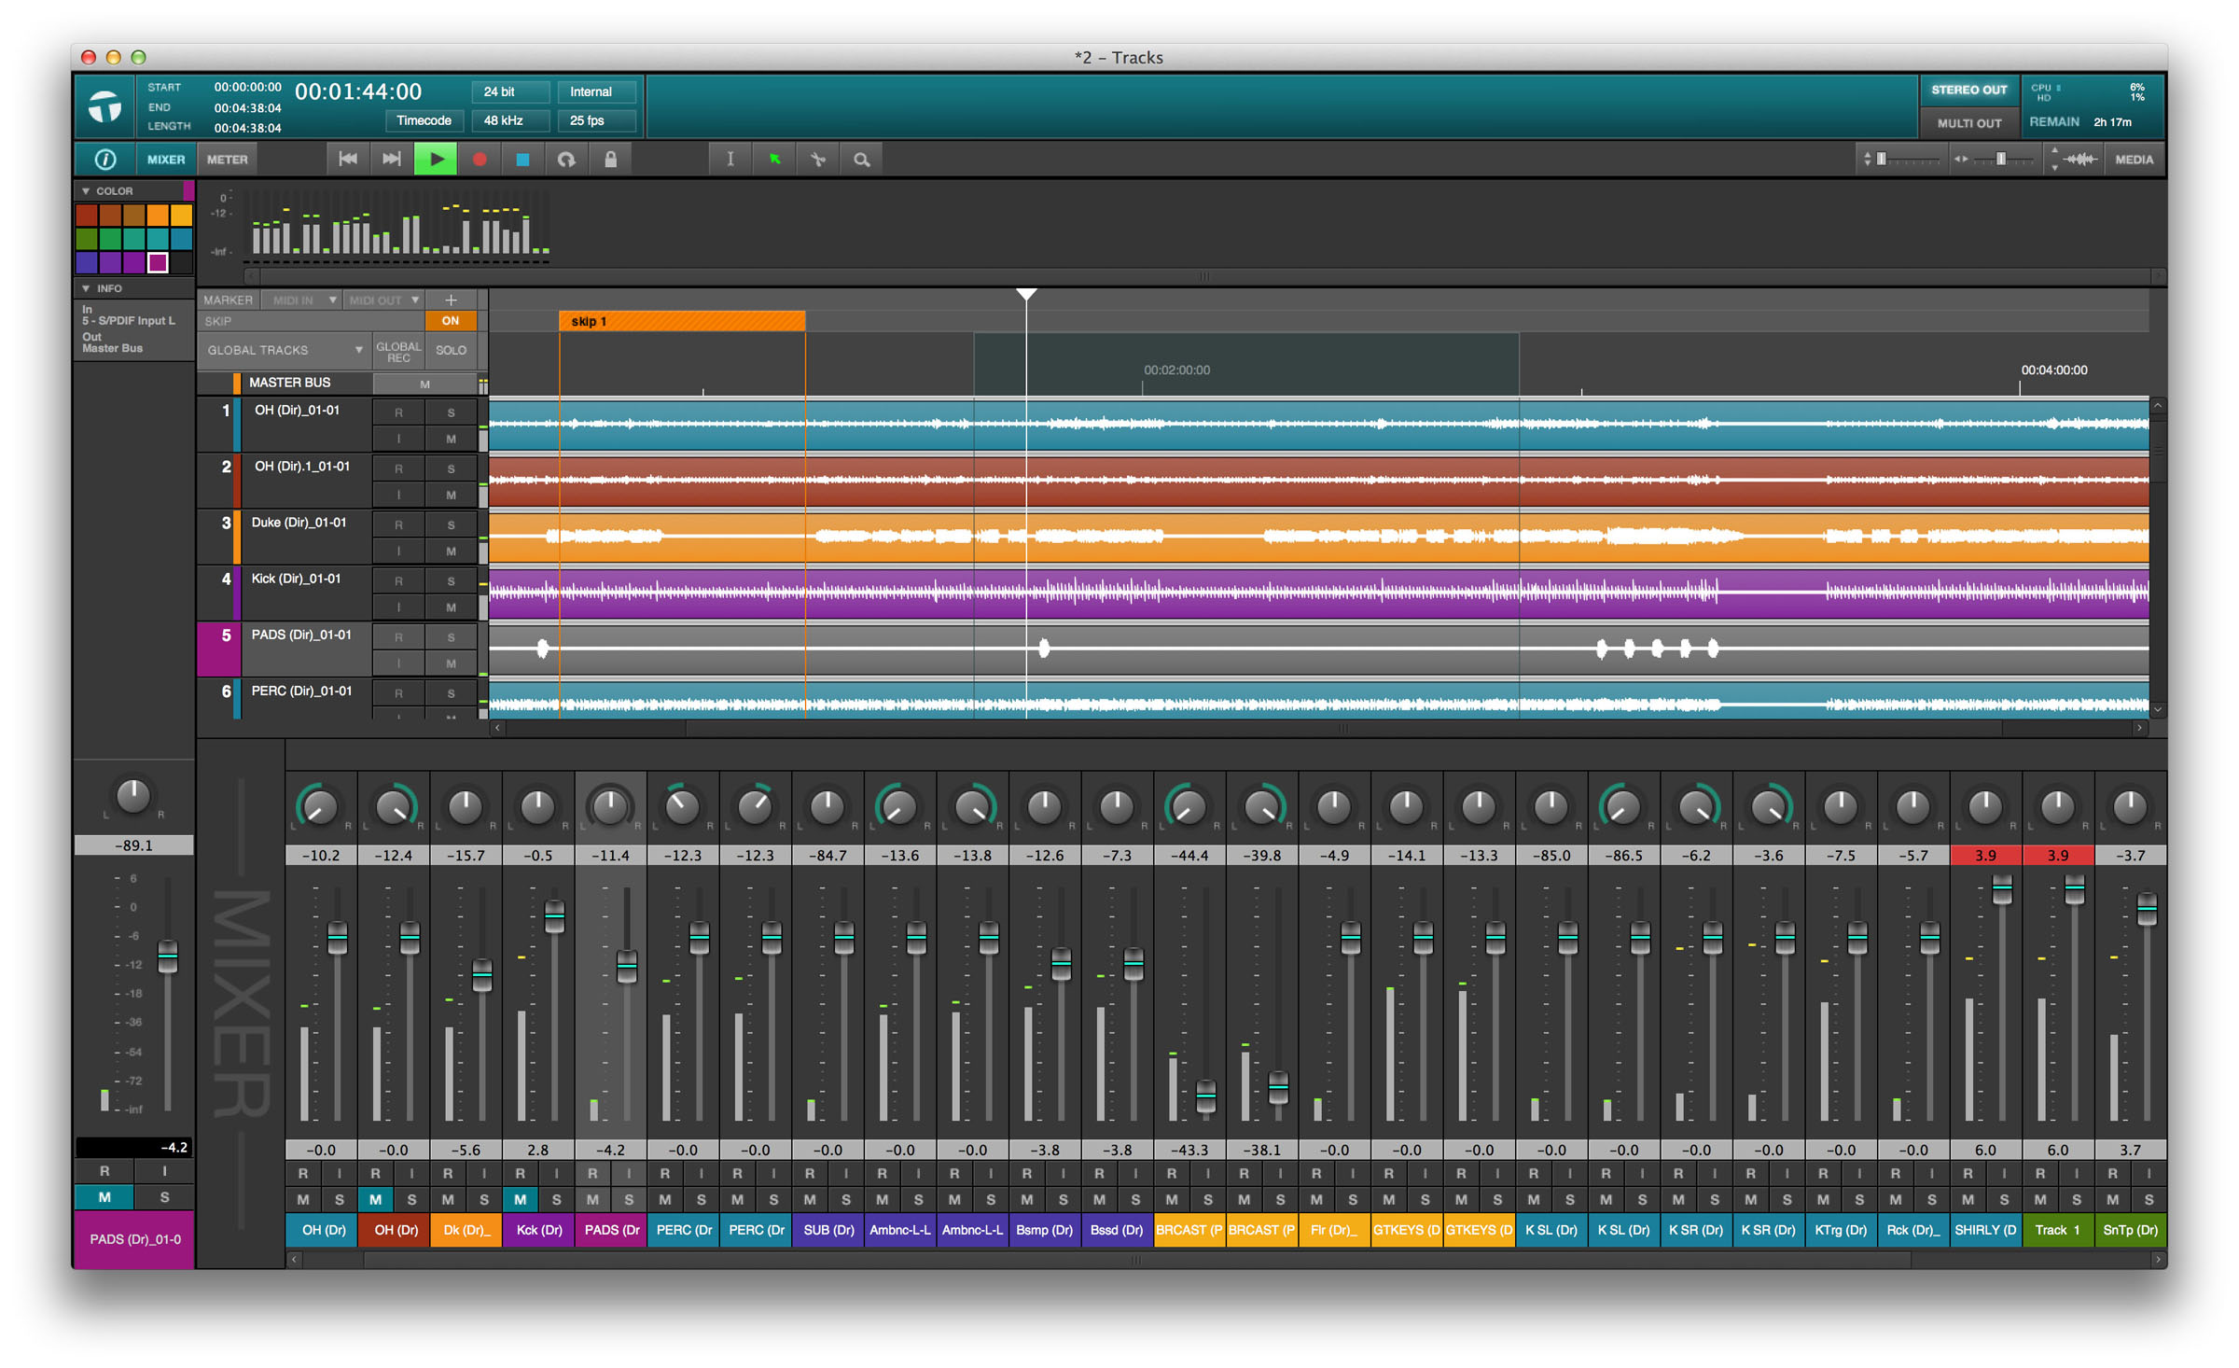Jump to start with rewind button
The width and height of the screenshot is (2239, 1368).
[x=348, y=160]
